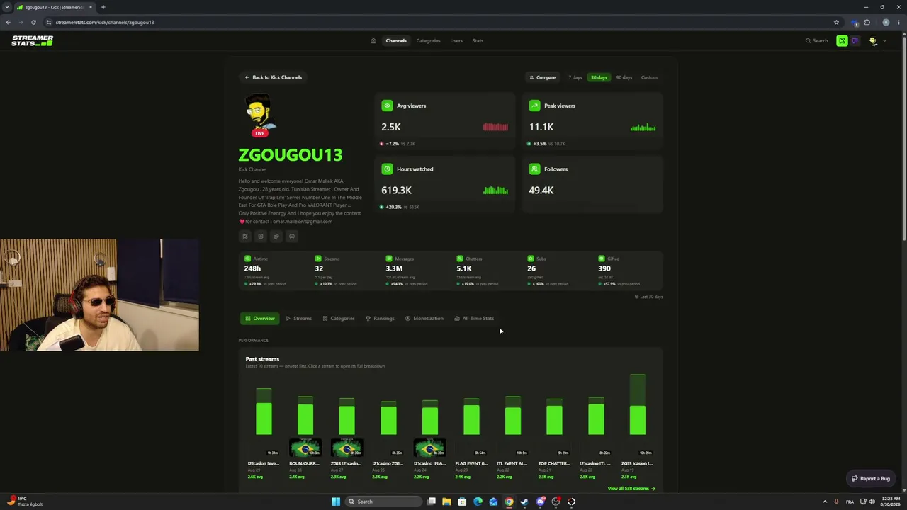Switch to the All-Time Stats tab
907x510 pixels.
pos(474,318)
